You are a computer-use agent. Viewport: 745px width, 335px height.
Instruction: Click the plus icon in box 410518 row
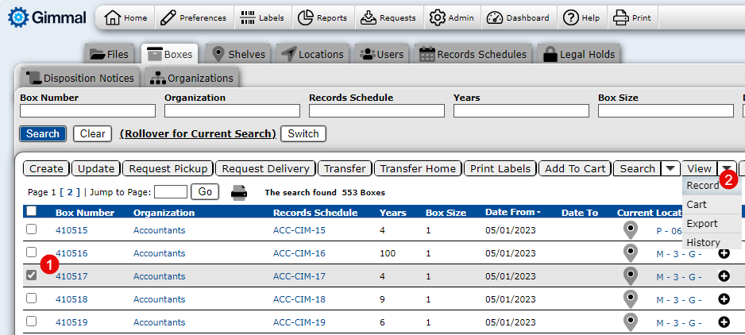coord(724,299)
